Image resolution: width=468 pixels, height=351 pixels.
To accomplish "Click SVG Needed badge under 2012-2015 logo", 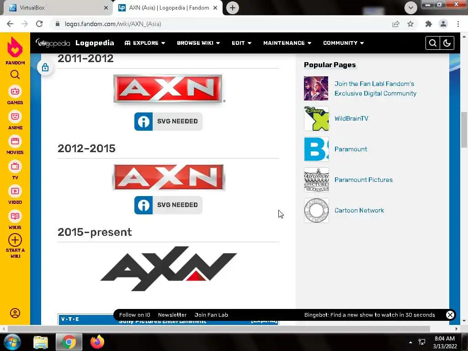I will tap(168, 205).
